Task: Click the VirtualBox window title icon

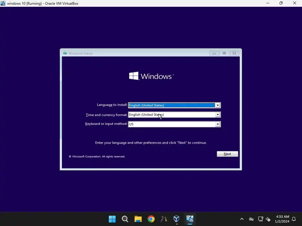Action: [3, 3]
